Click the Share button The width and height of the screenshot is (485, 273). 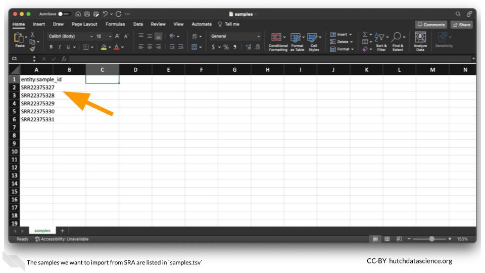(x=461, y=25)
